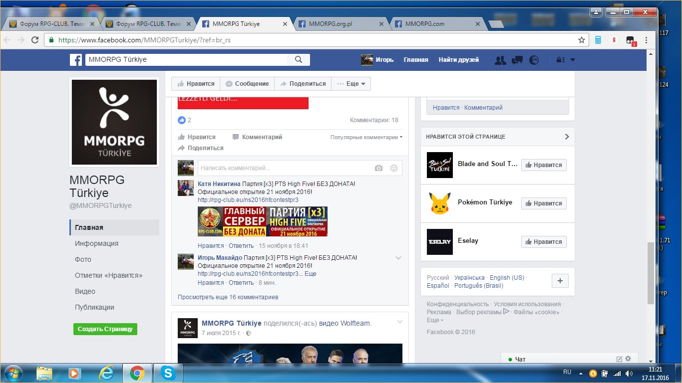682x383 pixels.
Task: Attach photo via camera icon
Action: point(379,169)
